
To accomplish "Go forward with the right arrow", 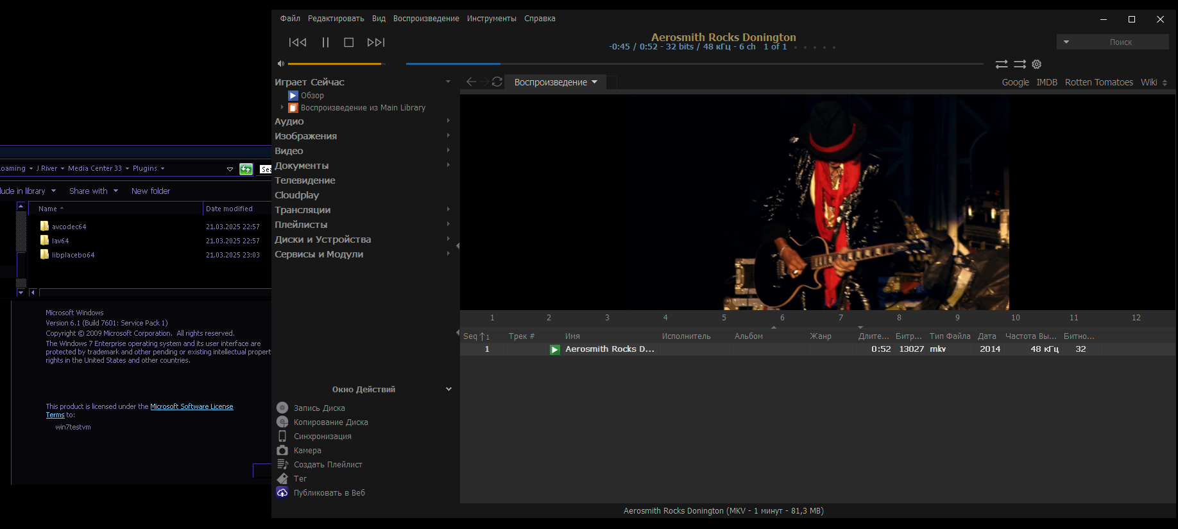I will (484, 82).
